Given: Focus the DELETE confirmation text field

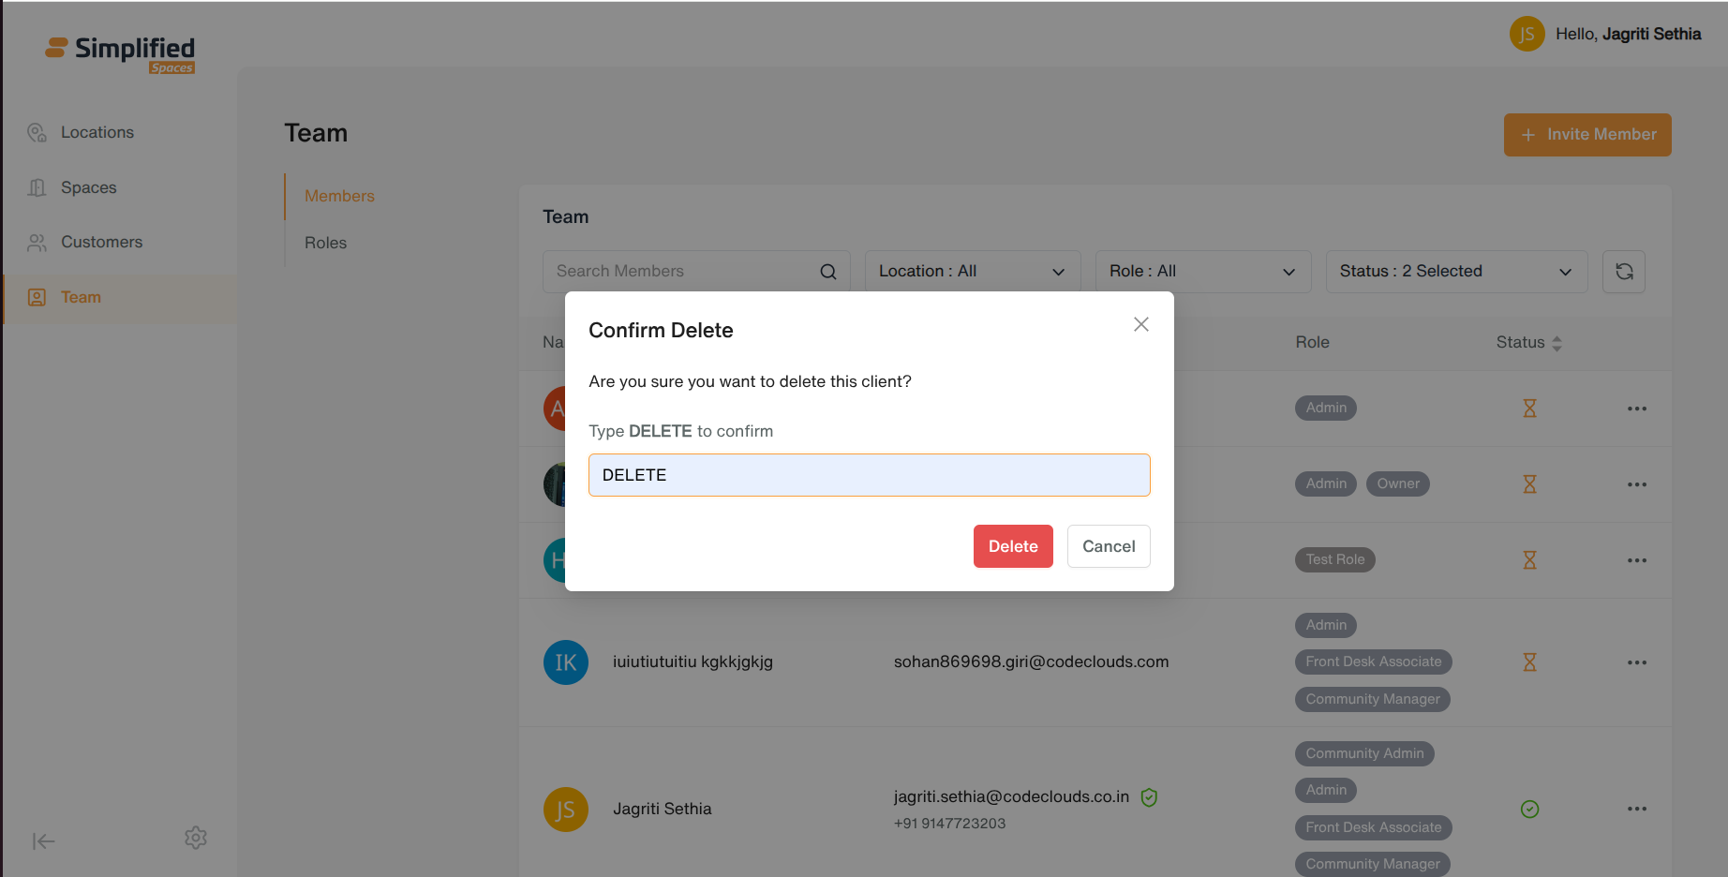Looking at the screenshot, I should pyautogui.click(x=869, y=475).
